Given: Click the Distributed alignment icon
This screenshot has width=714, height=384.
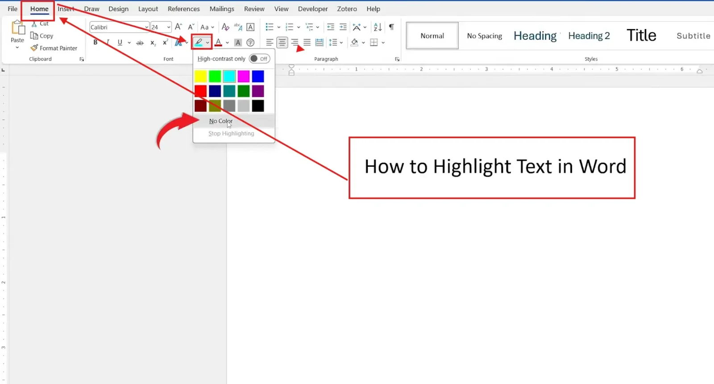Looking at the screenshot, I should click(320, 43).
